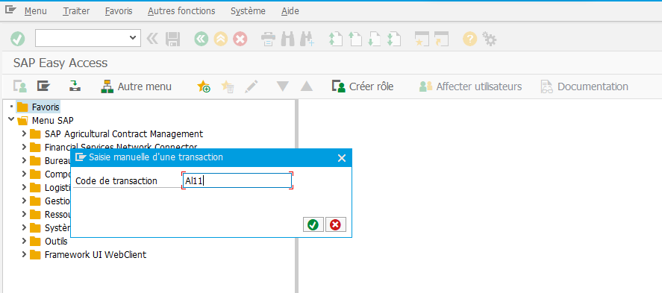Click the Find Next binoculars icon
This screenshot has width=662, height=293.
click(x=307, y=40)
